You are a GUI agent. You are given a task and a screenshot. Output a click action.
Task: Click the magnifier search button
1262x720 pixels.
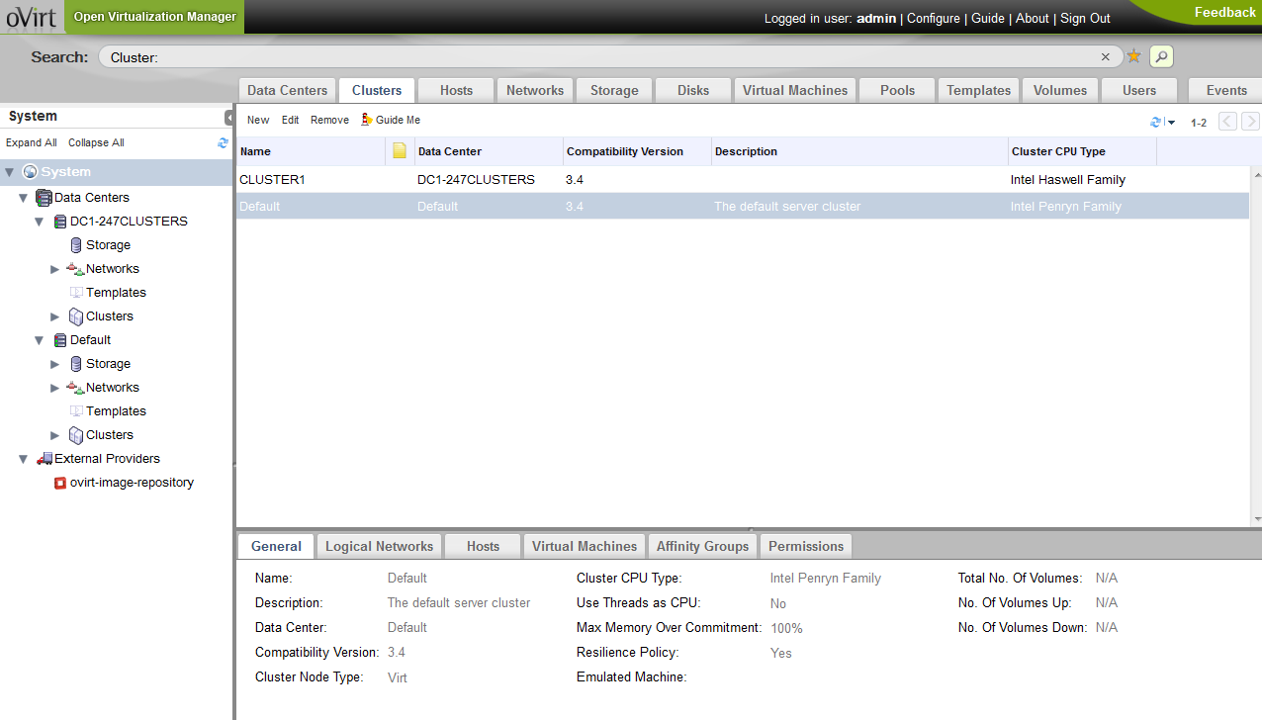pos(1161,56)
